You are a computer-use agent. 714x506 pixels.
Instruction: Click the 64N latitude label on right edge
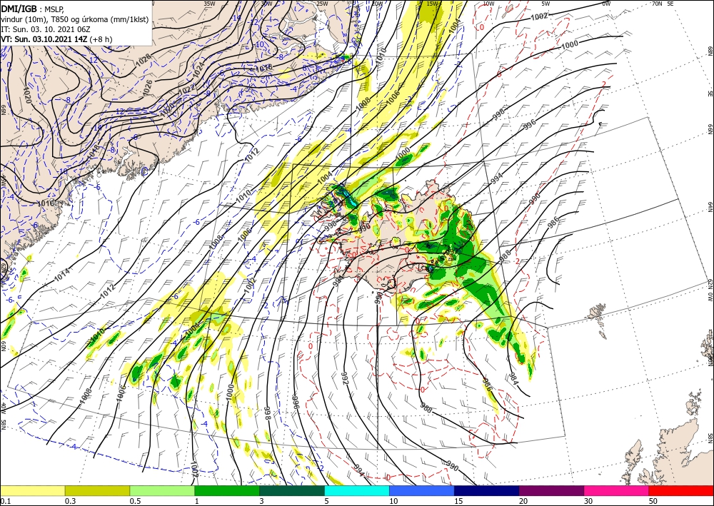(x=710, y=206)
